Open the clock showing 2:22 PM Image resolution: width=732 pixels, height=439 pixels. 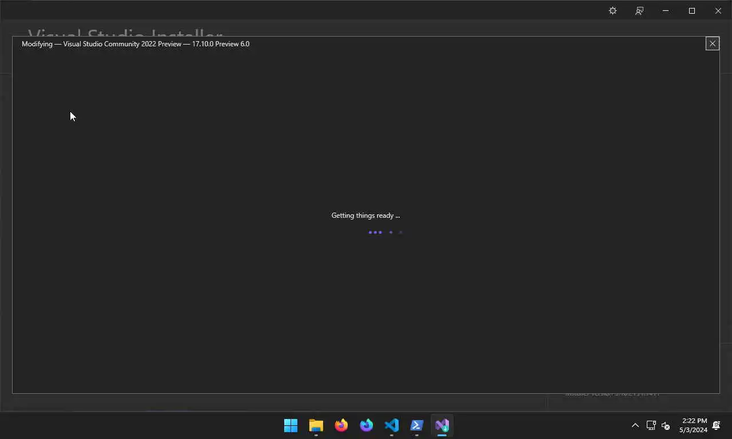(694, 425)
